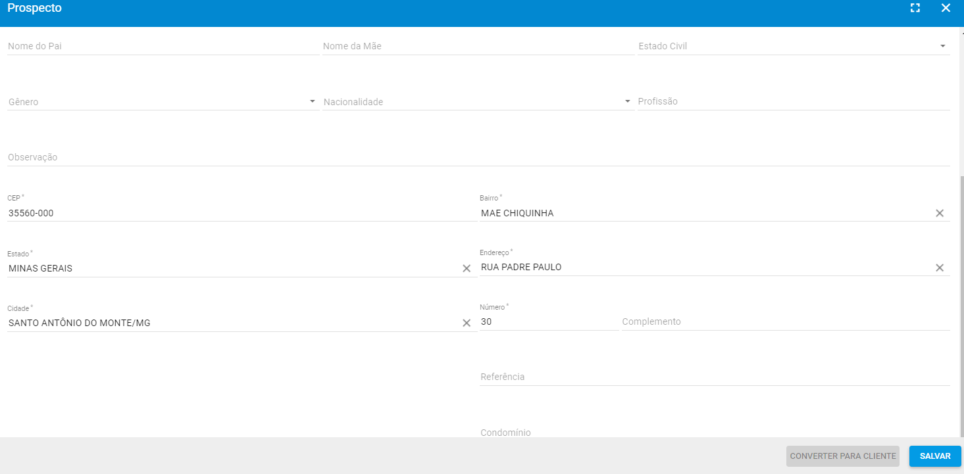
Task: Expand the Prospecto dialog to fullscreen
Action: [x=915, y=8]
